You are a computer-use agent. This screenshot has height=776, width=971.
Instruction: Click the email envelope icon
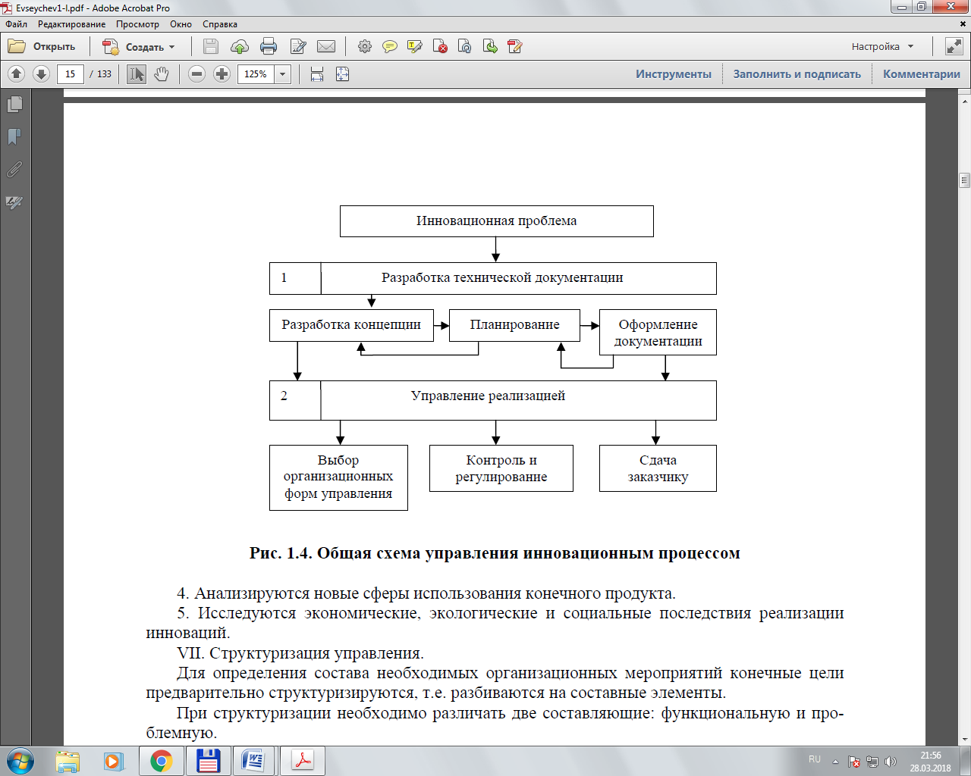point(326,47)
